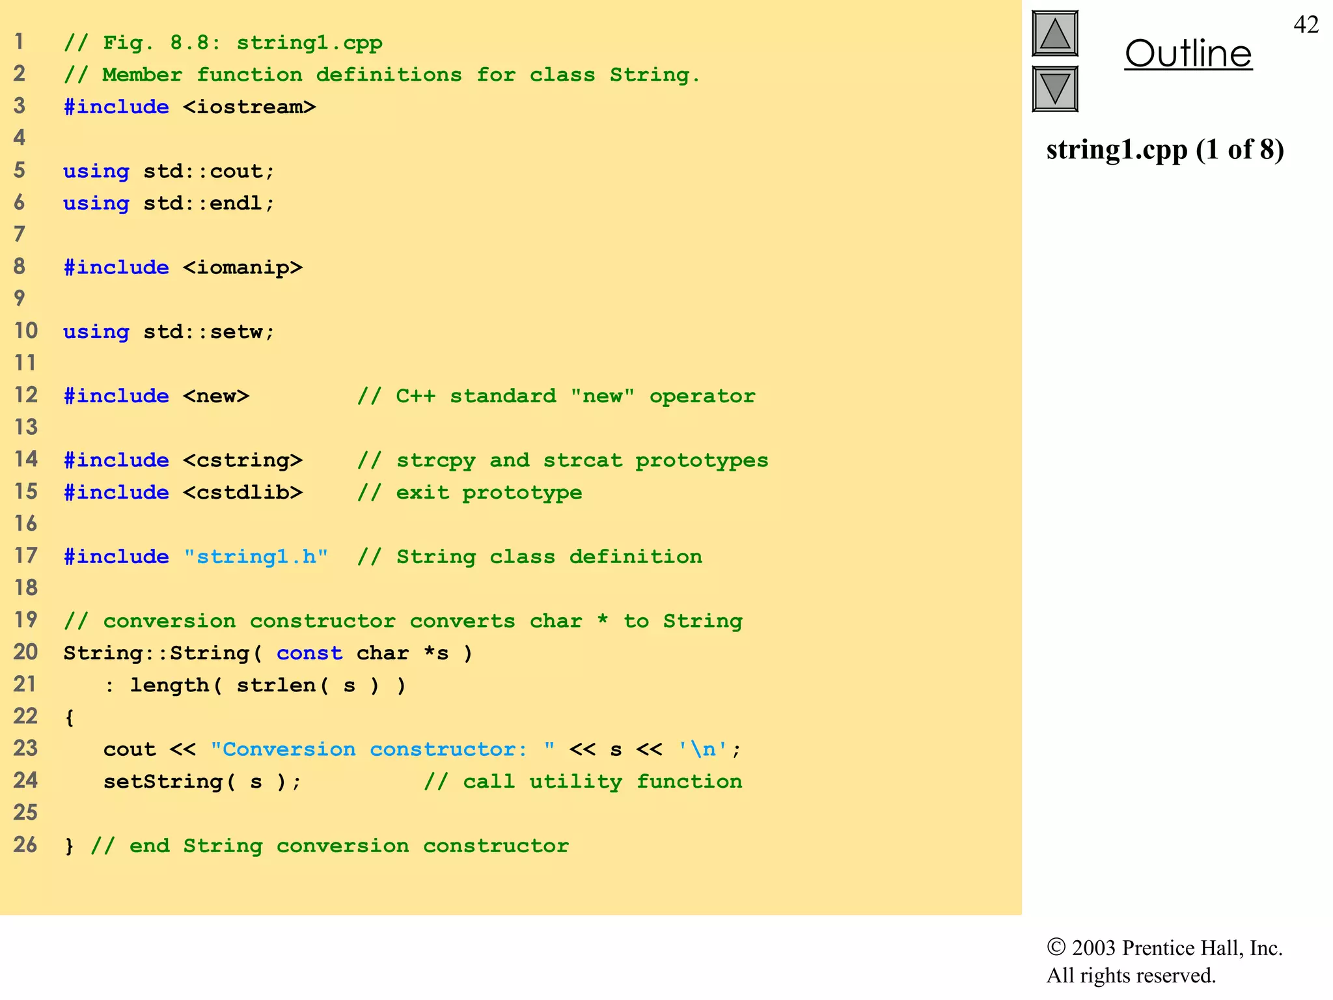Click the 'using std::setw;' line

click(x=169, y=332)
